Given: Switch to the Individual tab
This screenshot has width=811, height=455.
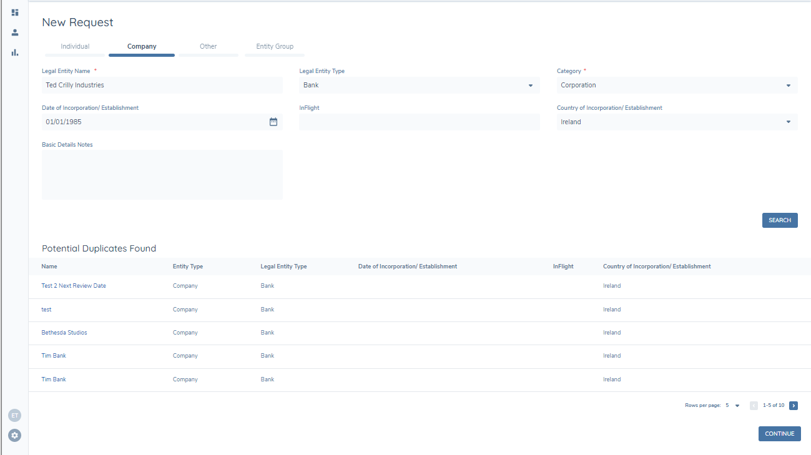Looking at the screenshot, I should (75, 47).
